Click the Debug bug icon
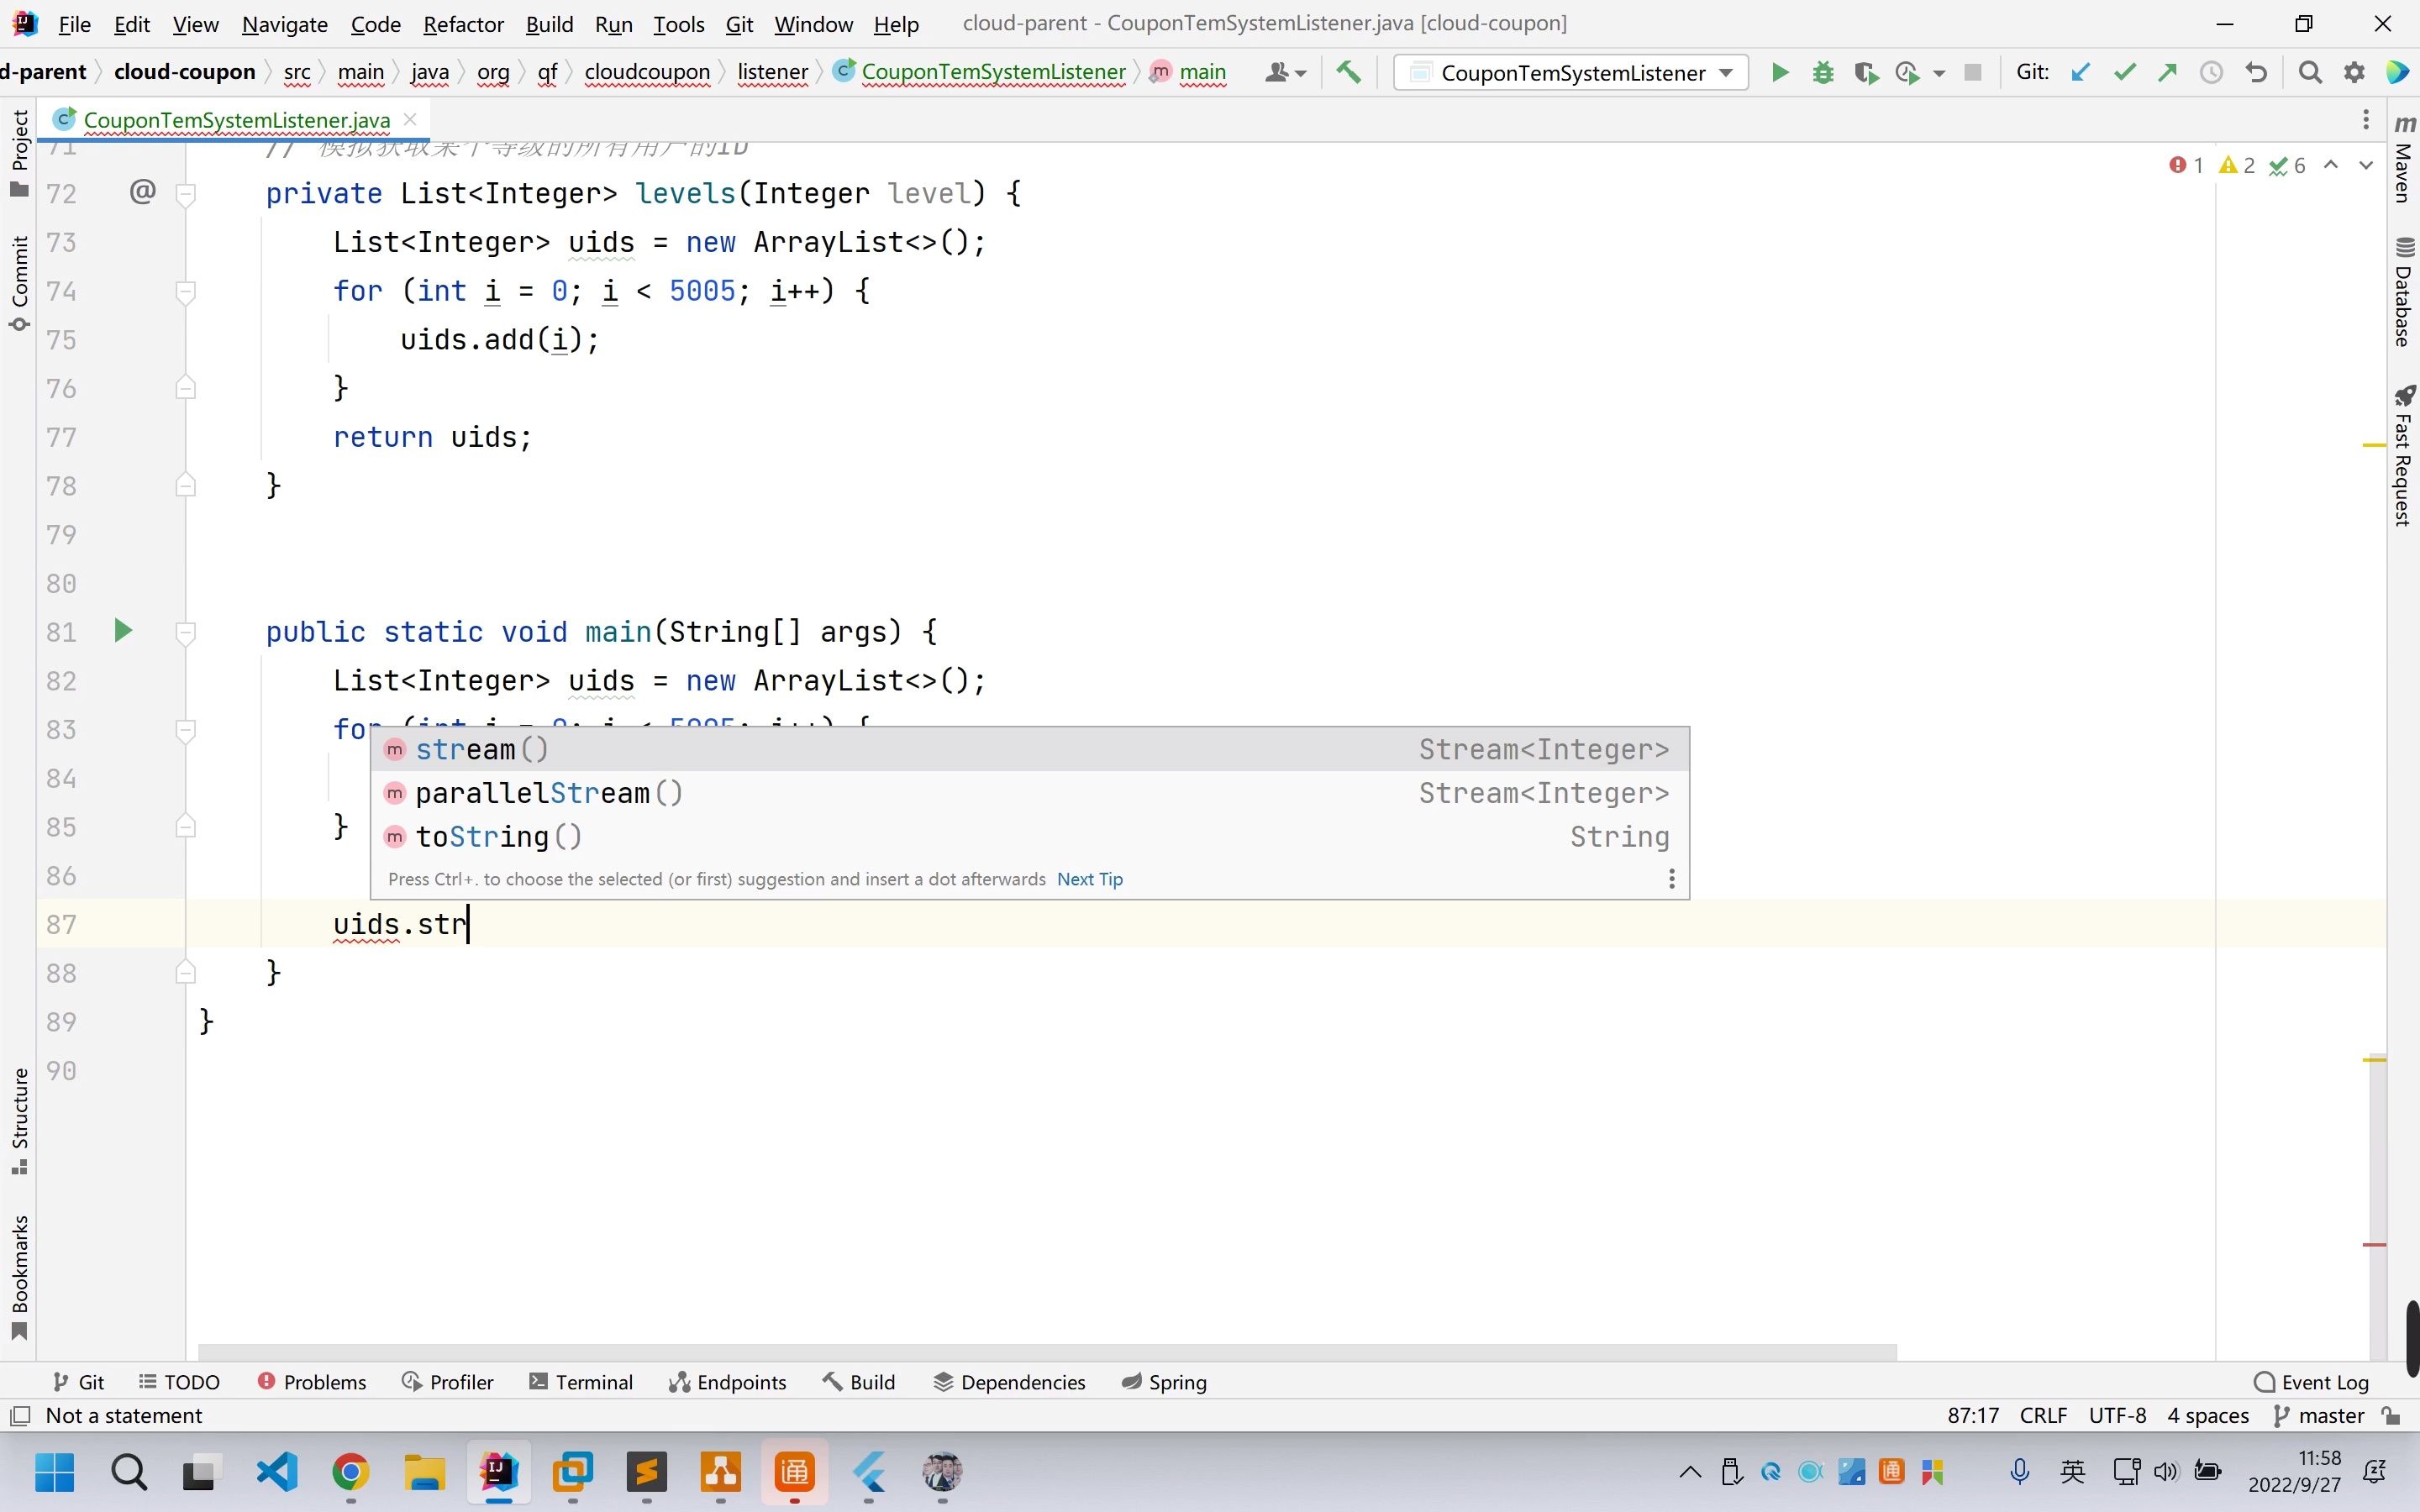Image resolution: width=2420 pixels, height=1512 pixels. (1822, 72)
